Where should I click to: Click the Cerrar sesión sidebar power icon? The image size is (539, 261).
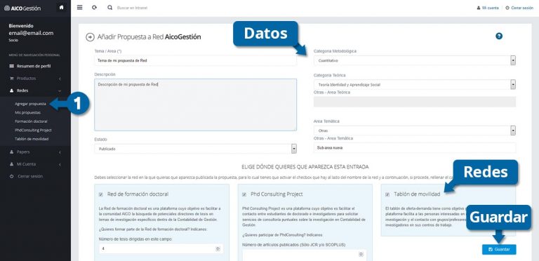(12, 176)
